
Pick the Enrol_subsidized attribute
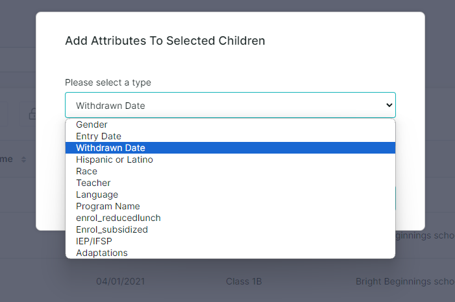pos(112,229)
